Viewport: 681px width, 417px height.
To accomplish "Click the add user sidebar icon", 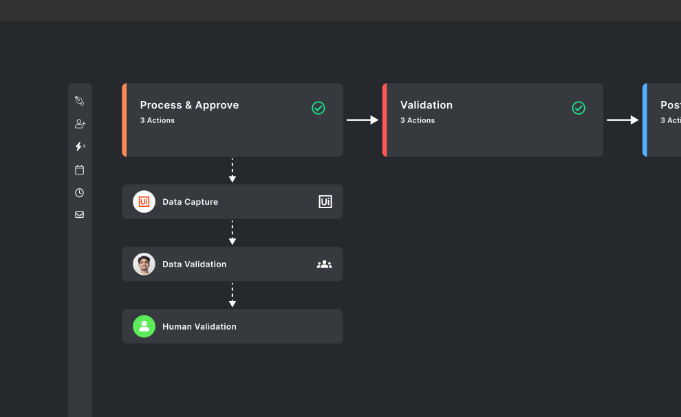I will (x=80, y=124).
